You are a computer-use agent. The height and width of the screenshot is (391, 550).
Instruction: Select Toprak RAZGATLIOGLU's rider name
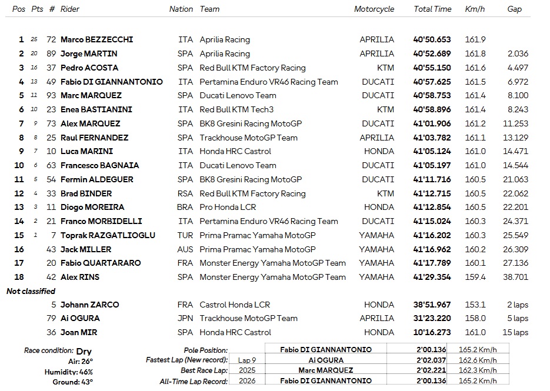point(108,235)
